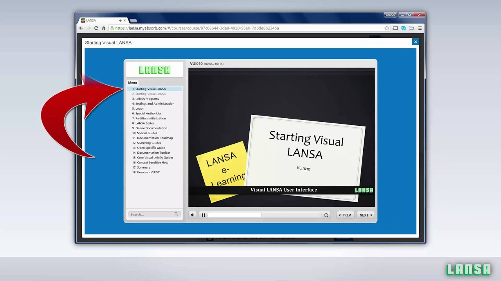This screenshot has width=501, height=281.
Task: Go forward in the browser
Action: [x=88, y=28]
